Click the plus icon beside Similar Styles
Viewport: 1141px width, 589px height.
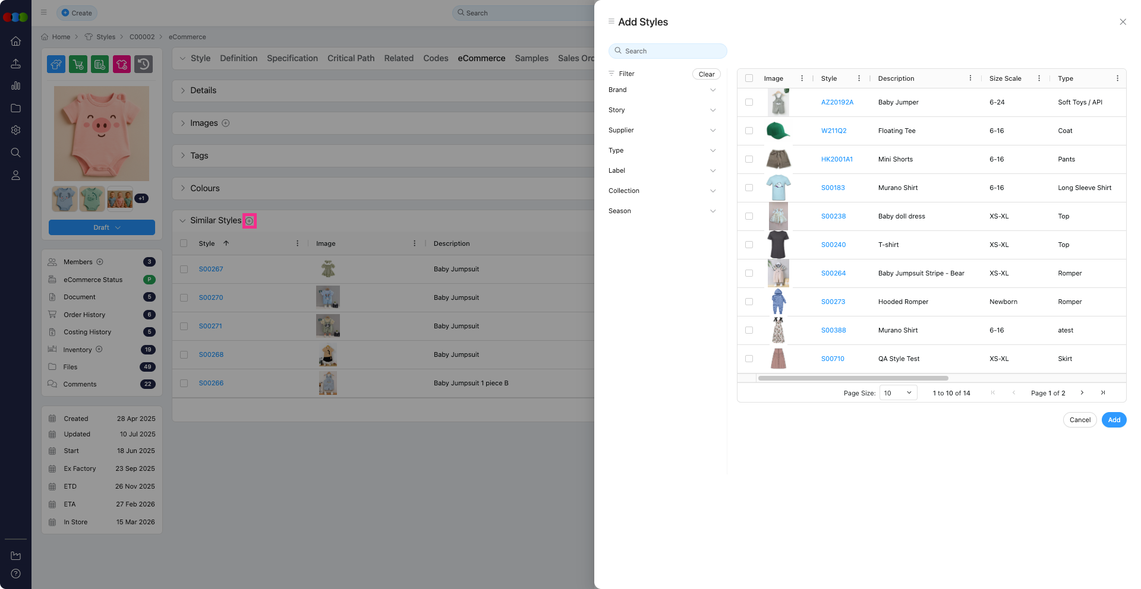[250, 221]
